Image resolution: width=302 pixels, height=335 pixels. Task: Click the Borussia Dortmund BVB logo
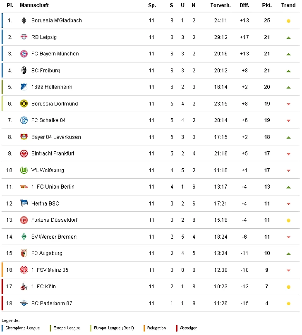(x=24, y=104)
